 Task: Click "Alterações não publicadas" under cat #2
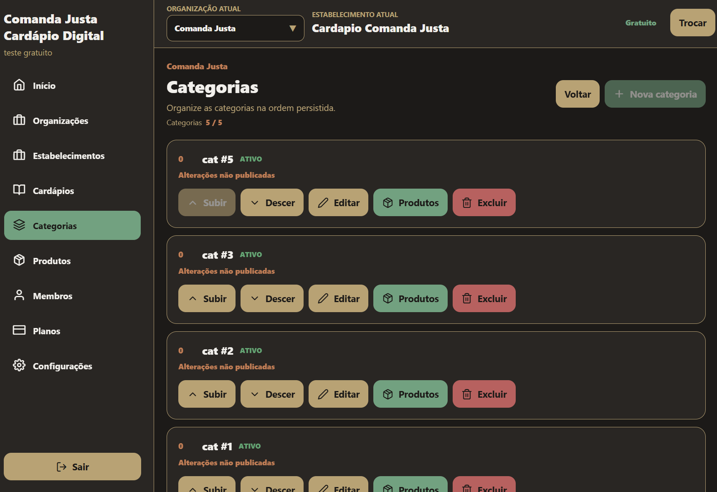click(226, 367)
